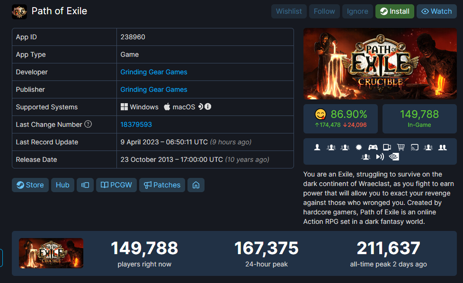
Task: Click the Remote Play Together sound icon
Action: click(380, 157)
